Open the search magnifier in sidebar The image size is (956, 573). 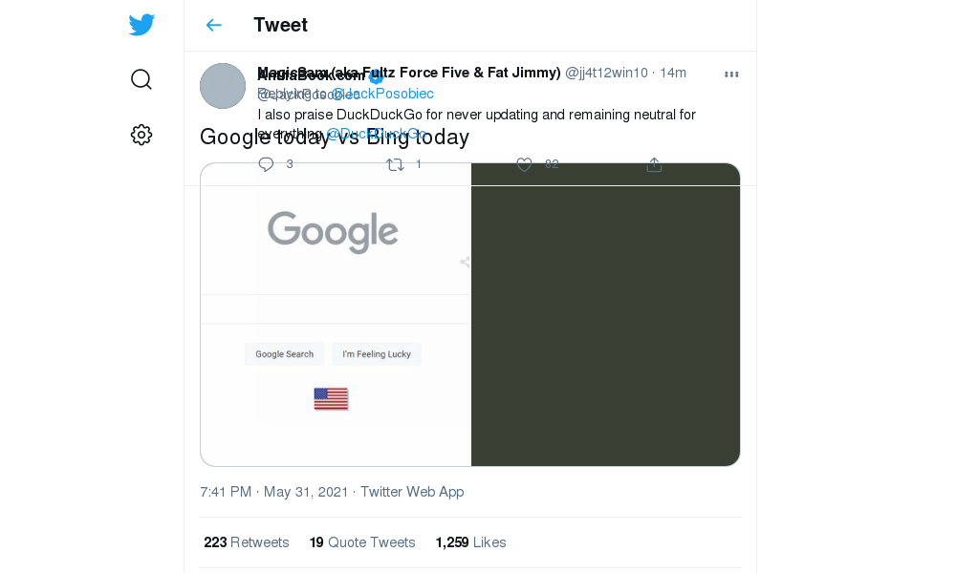coord(141,79)
